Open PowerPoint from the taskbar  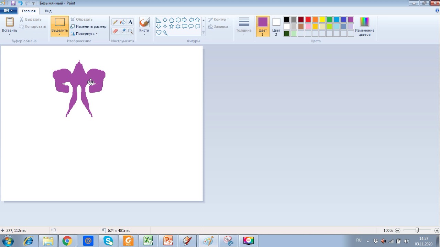(168, 241)
